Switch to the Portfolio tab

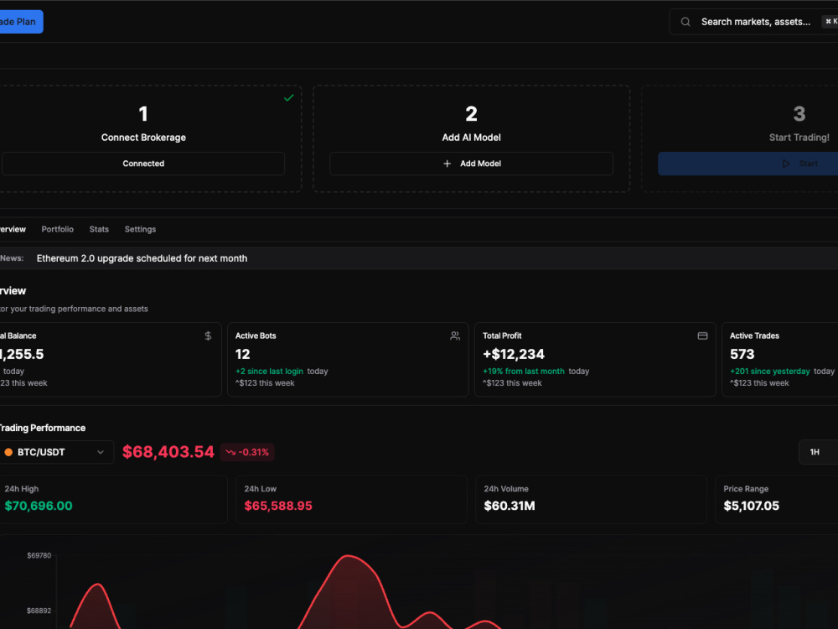pyautogui.click(x=58, y=230)
